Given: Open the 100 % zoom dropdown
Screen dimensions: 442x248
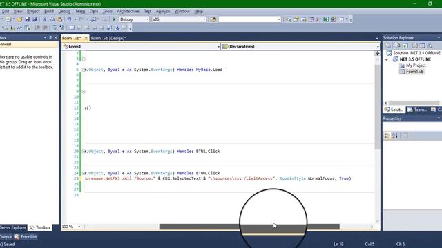Looking at the screenshot, I should coord(79,227).
